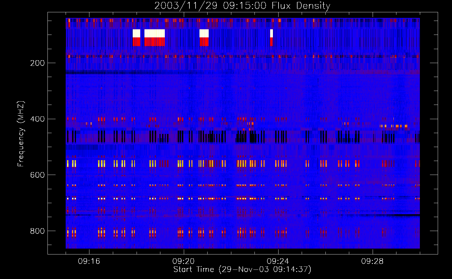Click the 'Frequency (MHZ)' axis label
Viewport: 452px width, 279px height.
coord(21,134)
